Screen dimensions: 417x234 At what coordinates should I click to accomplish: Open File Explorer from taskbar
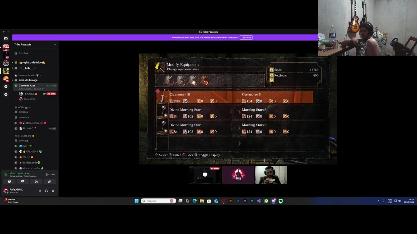[202, 201]
